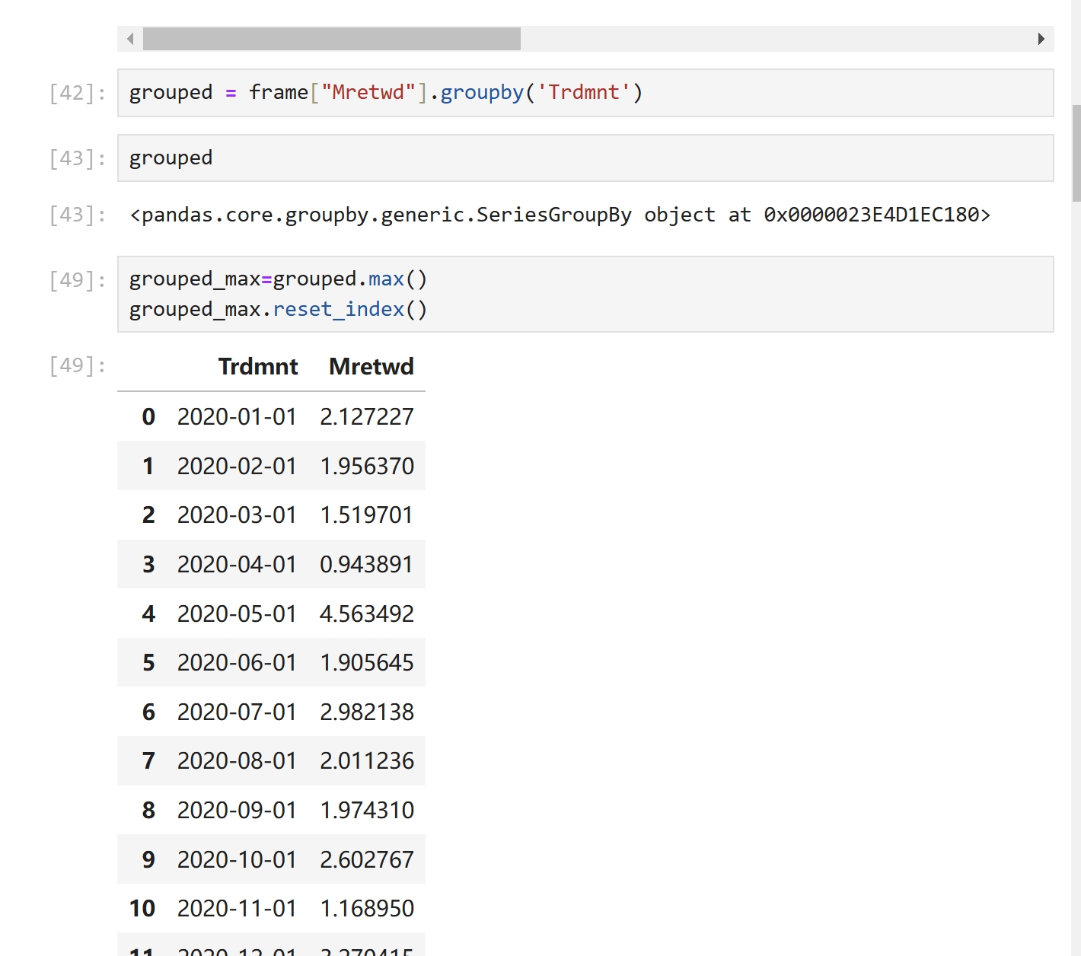Click the 2020-06-01 row date

(x=237, y=663)
